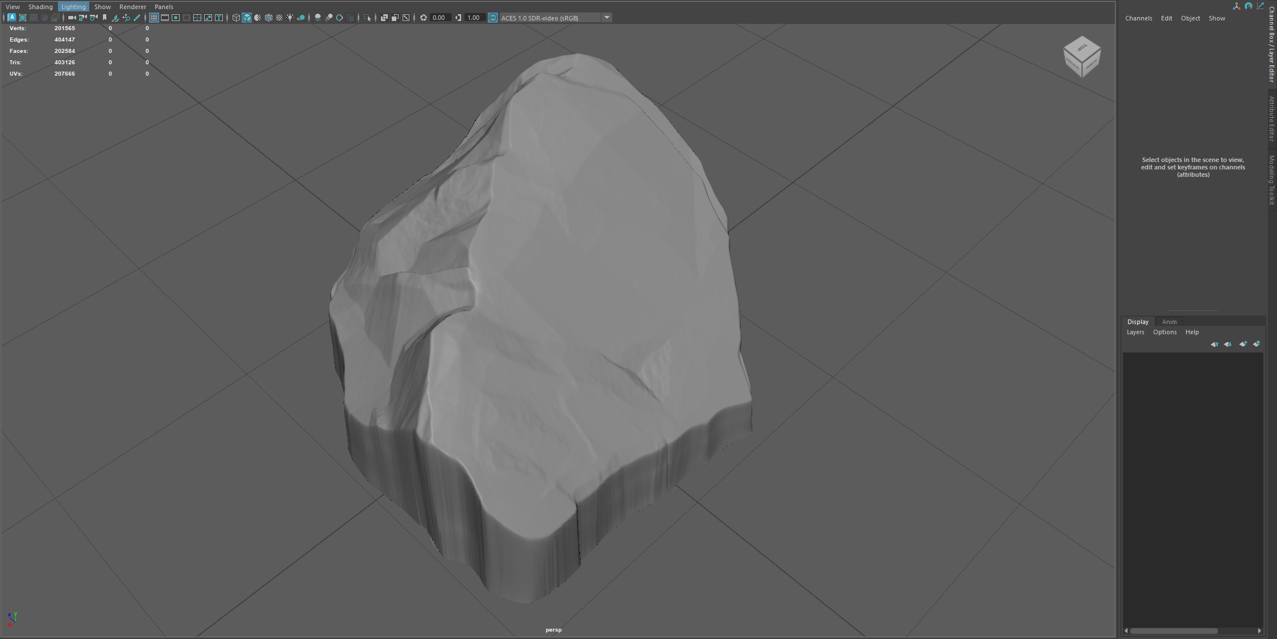The image size is (1277, 639).
Task: Toggle Isolate Select icon
Action: click(367, 18)
